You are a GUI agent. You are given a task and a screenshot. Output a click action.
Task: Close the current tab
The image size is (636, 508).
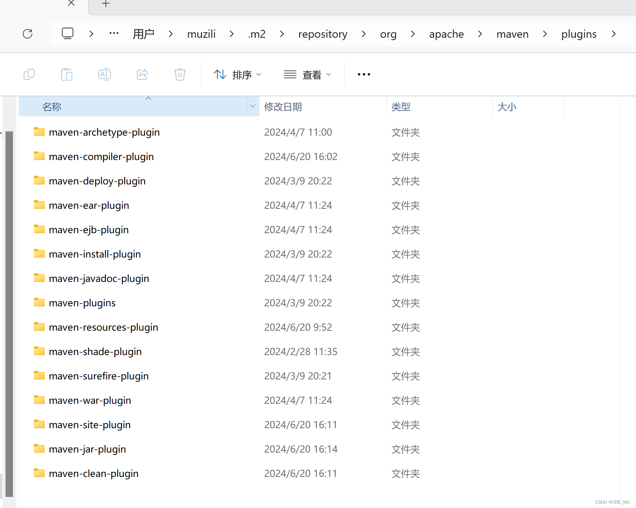click(x=71, y=3)
